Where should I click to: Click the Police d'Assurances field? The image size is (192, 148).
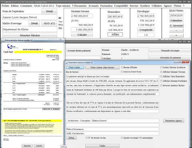pos(112,129)
